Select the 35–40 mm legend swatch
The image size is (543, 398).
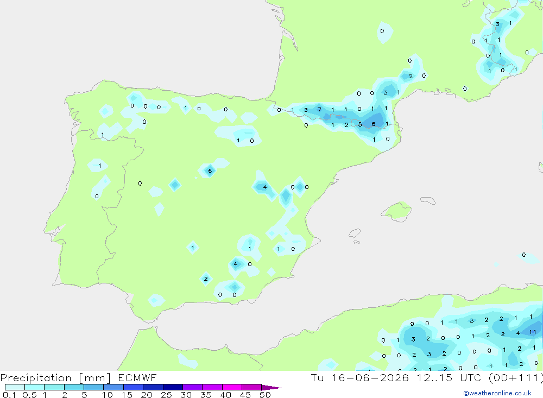[212, 387]
